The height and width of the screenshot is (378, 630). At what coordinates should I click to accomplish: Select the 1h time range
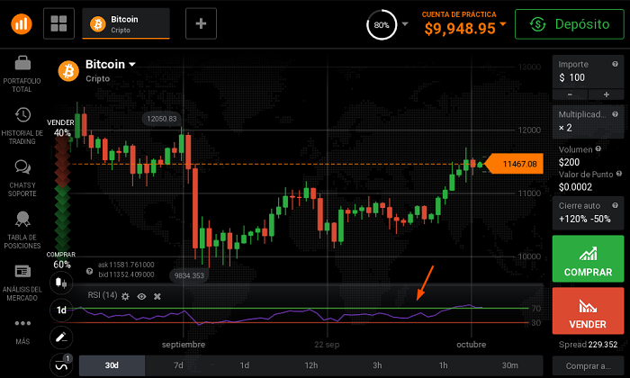click(x=443, y=365)
